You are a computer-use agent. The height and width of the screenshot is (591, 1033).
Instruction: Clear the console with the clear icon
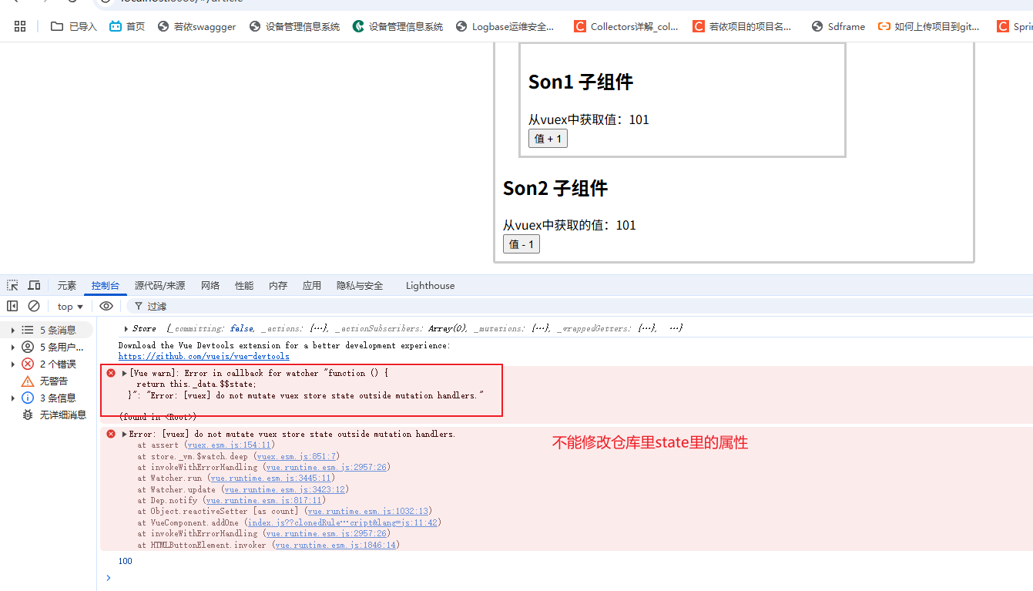click(33, 306)
